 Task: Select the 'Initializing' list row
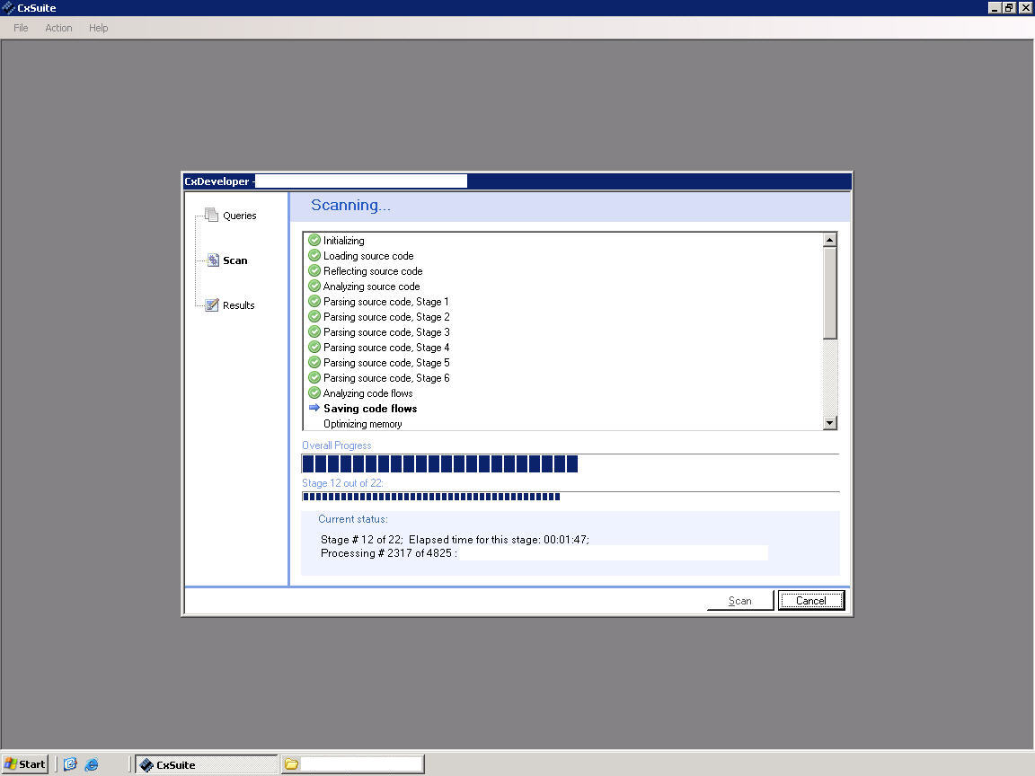pos(564,240)
